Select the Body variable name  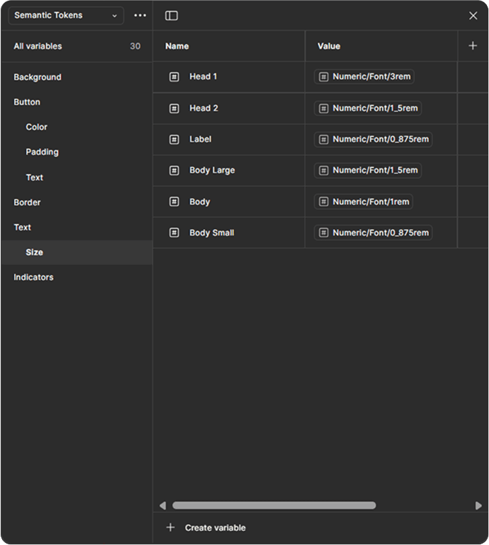click(199, 202)
